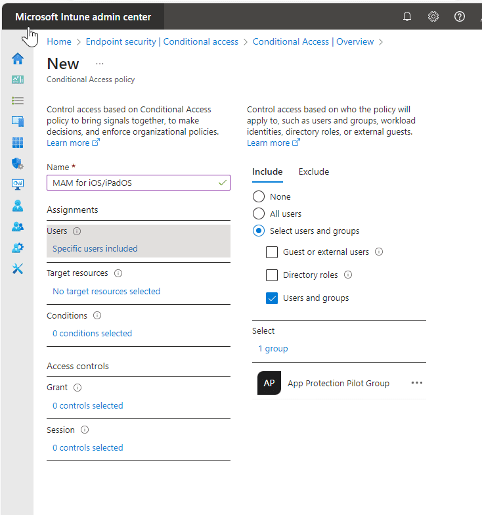
Task: Check Guest or external users
Action: (272, 252)
